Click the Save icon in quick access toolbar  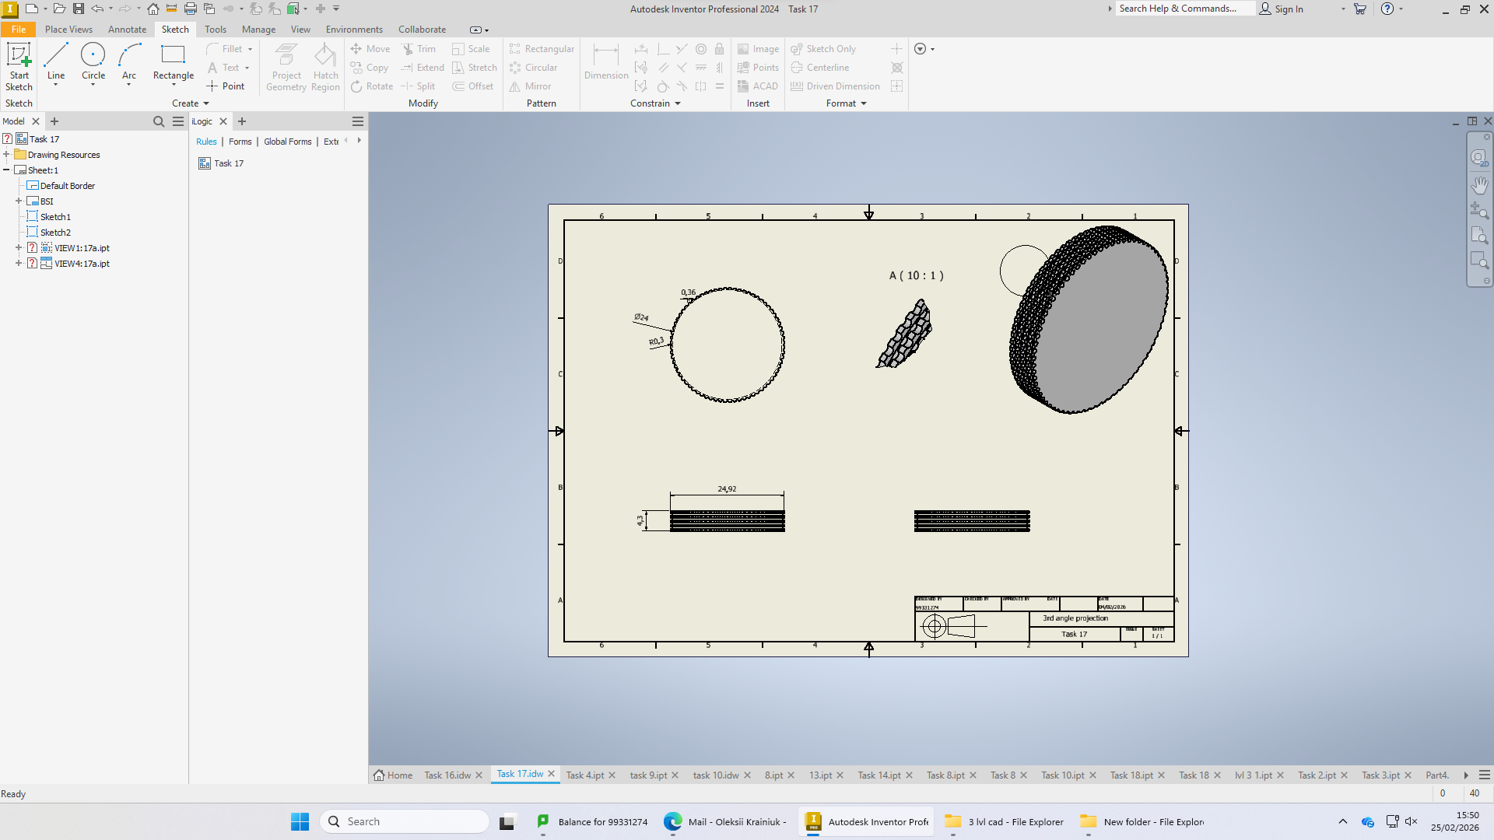tap(79, 9)
